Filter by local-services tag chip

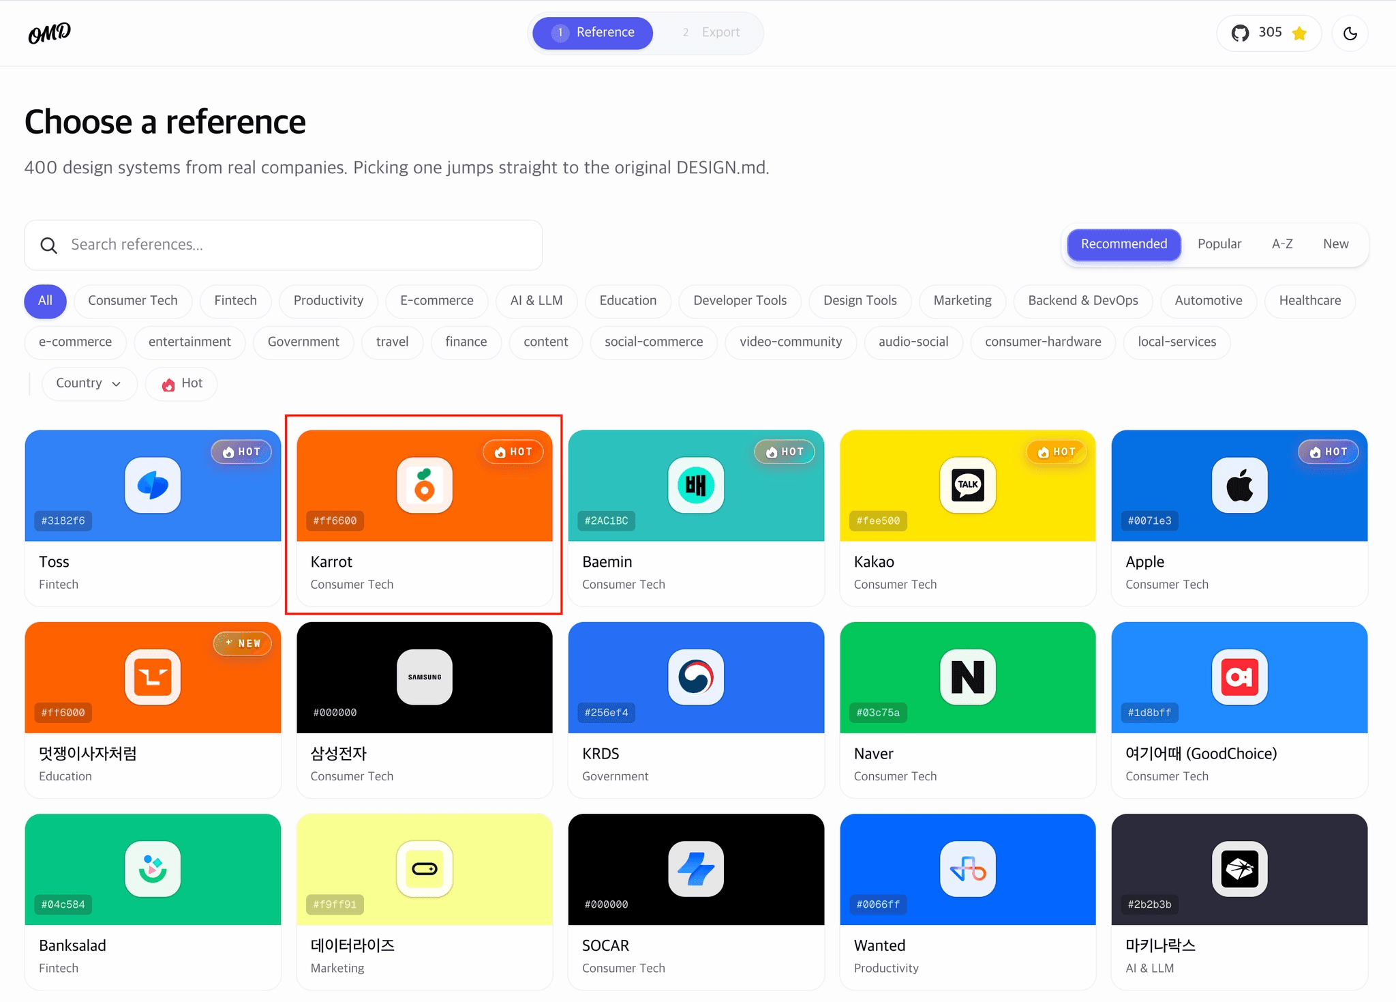pos(1177,342)
